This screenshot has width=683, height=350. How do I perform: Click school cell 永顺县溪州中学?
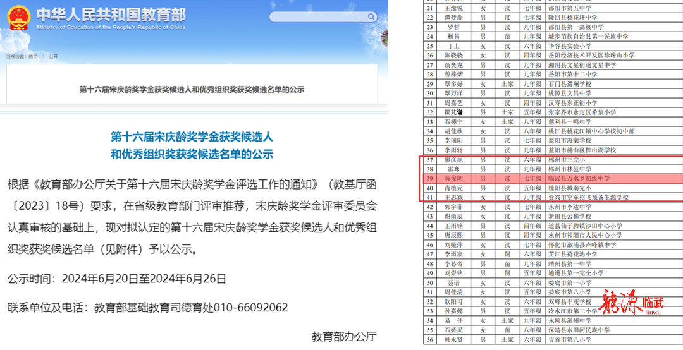point(570,321)
